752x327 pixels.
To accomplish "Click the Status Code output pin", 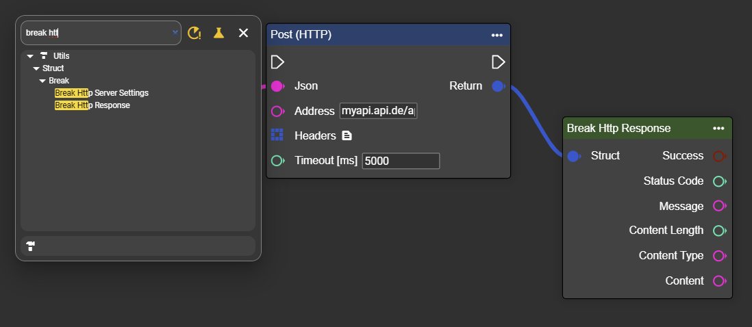I will pos(719,181).
